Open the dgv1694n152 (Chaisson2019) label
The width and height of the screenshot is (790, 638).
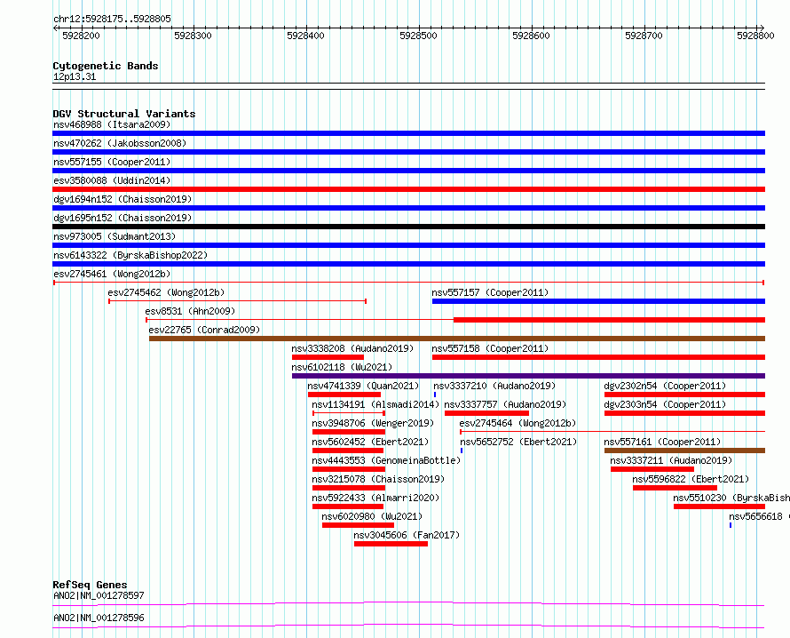coord(122,199)
